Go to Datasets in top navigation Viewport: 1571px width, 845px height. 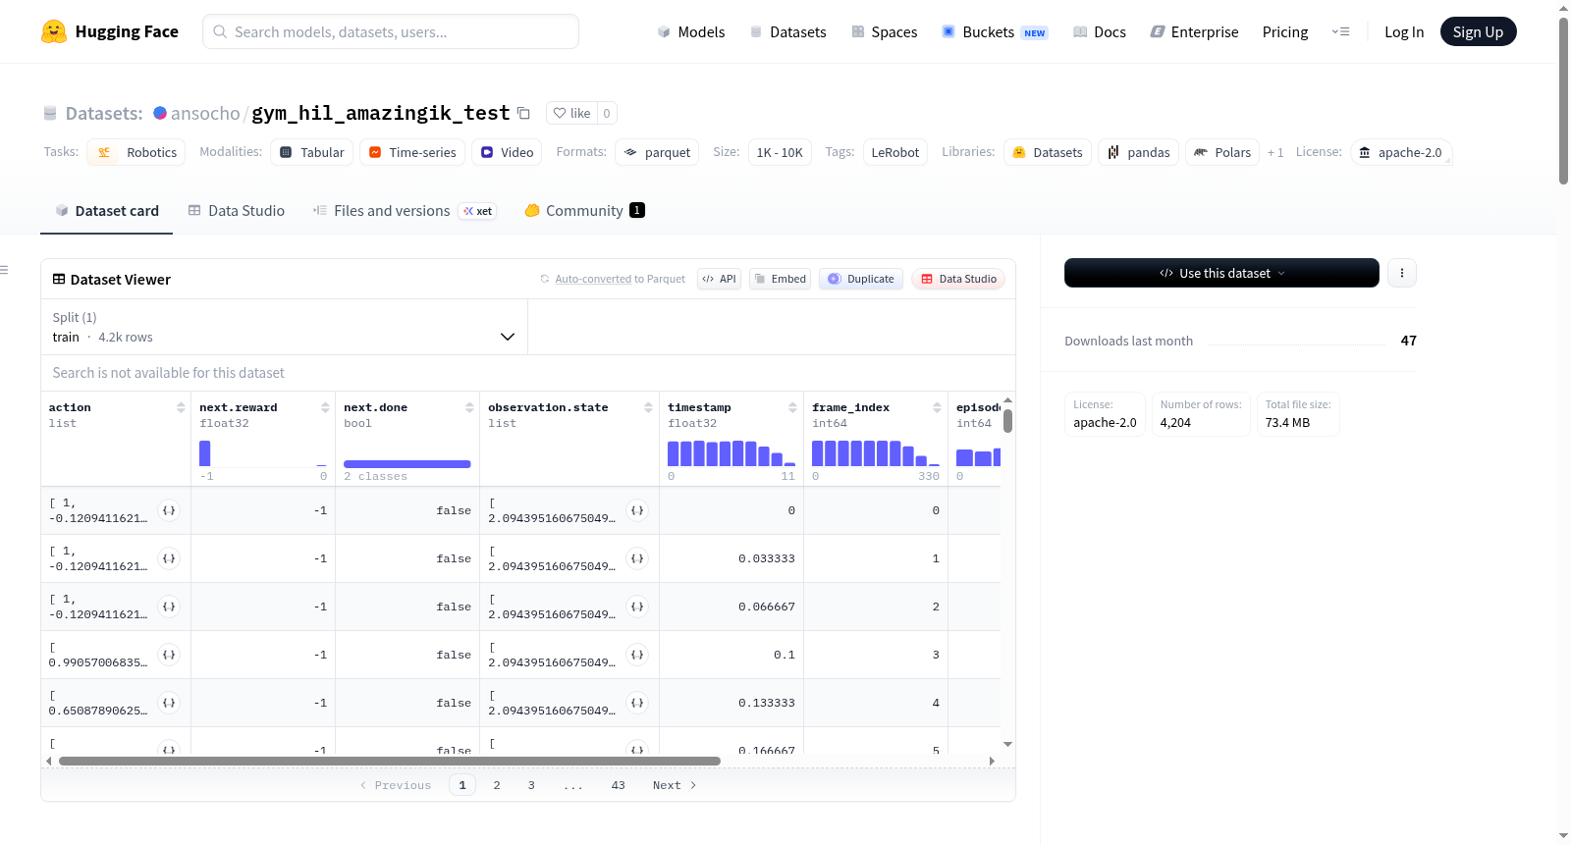click(x=788, y=32)
